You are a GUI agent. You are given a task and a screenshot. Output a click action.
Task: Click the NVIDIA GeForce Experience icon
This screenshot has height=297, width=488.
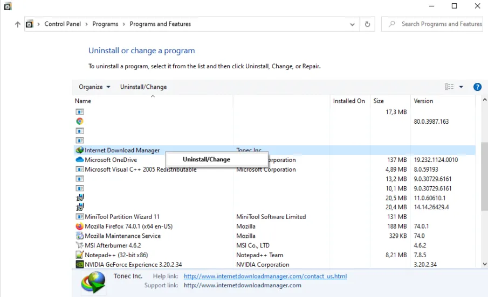[80, 264]
